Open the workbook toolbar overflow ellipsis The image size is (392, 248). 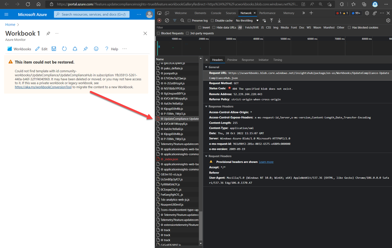[x=124, y=49]
